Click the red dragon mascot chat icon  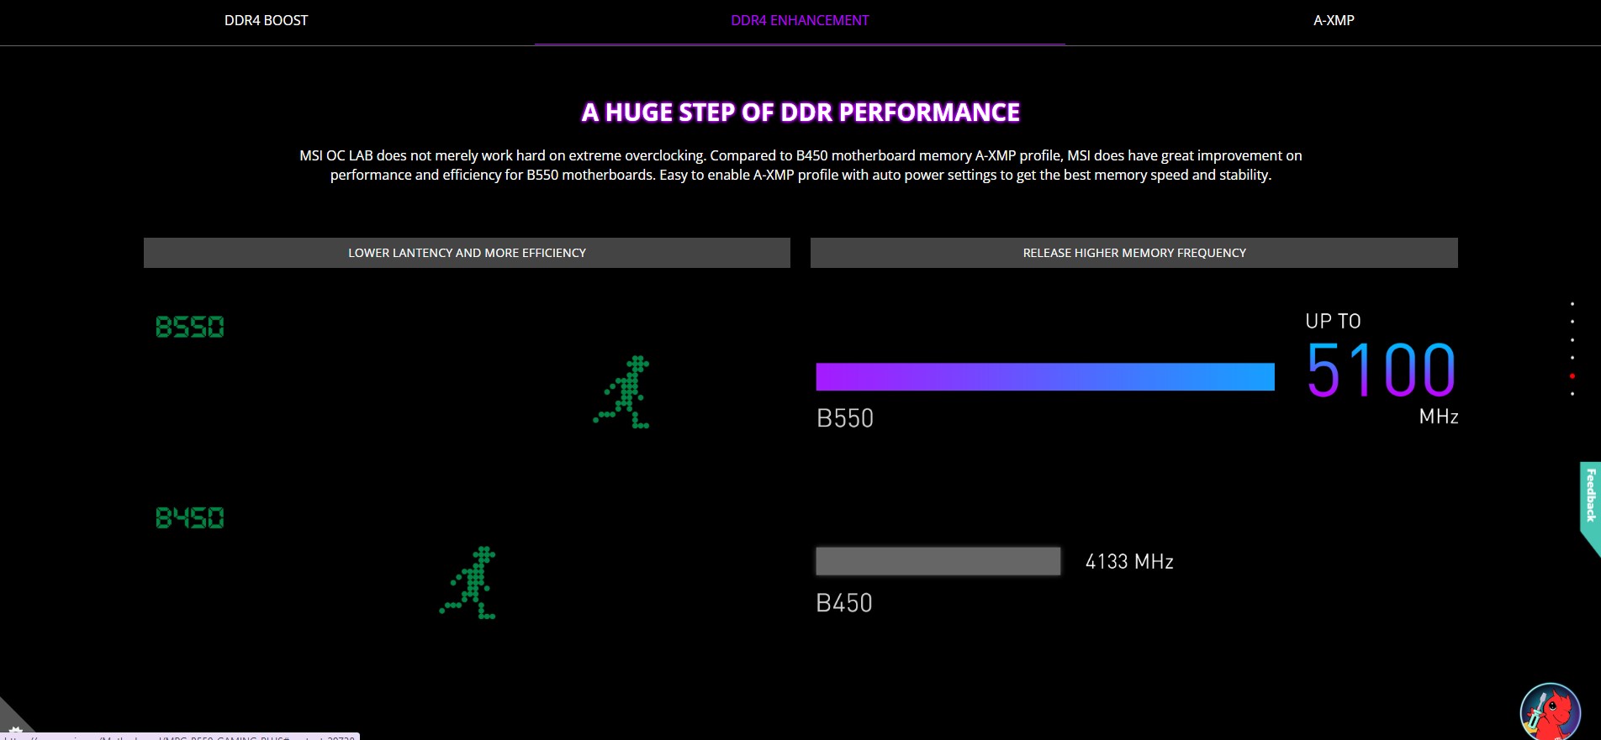(1551, 712)
